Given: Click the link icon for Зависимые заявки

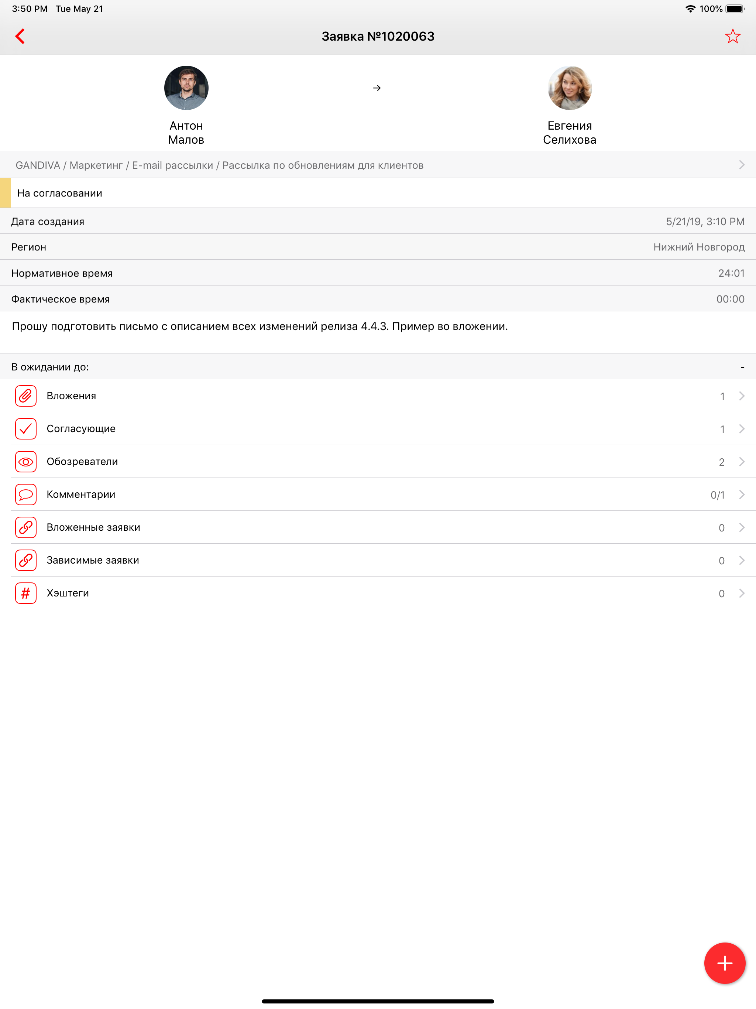Looking at the screenshot, I should [26, 560].
